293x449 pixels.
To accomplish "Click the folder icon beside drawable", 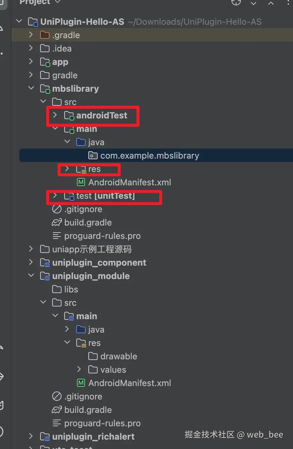I will pyautogui.click(x=93, y=356).
